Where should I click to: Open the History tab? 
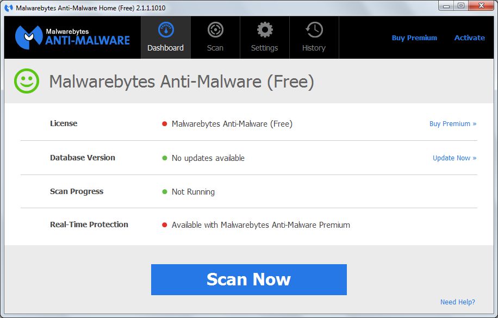[314, 37]
